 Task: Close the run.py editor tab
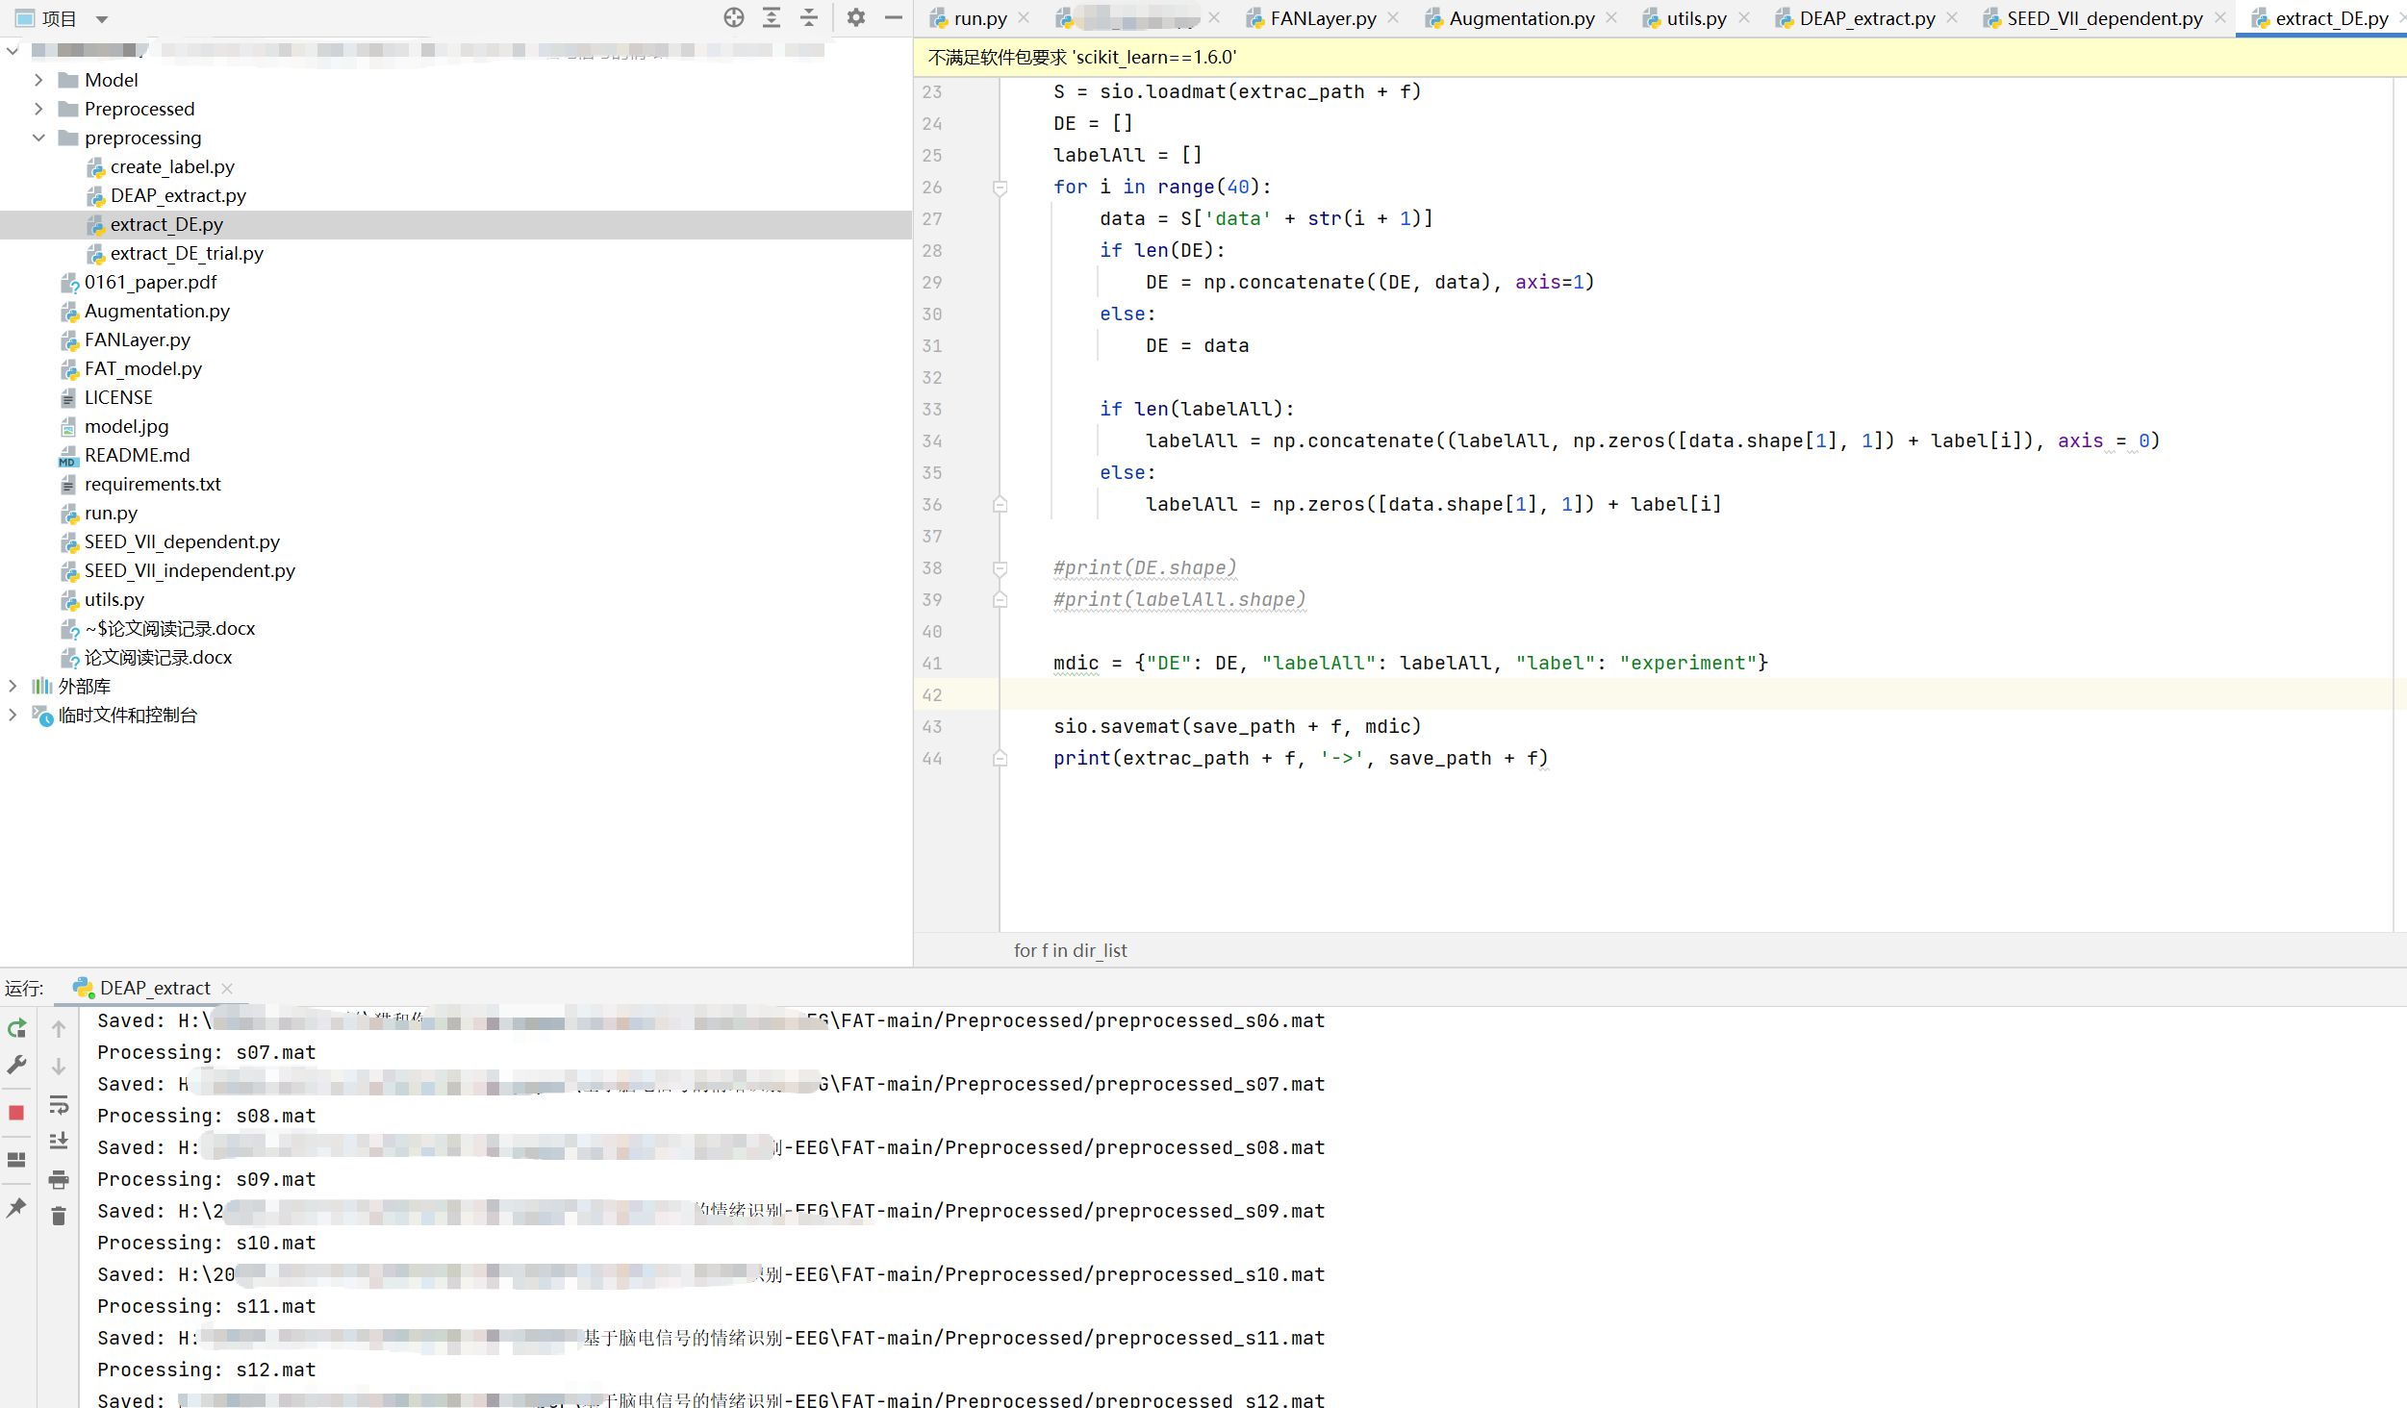tap(1024, 17)
